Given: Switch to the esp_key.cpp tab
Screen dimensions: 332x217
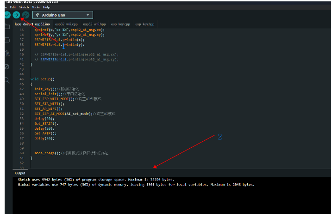Looking at the screenshot, I should pyautogui.click(x=120, y=24).
